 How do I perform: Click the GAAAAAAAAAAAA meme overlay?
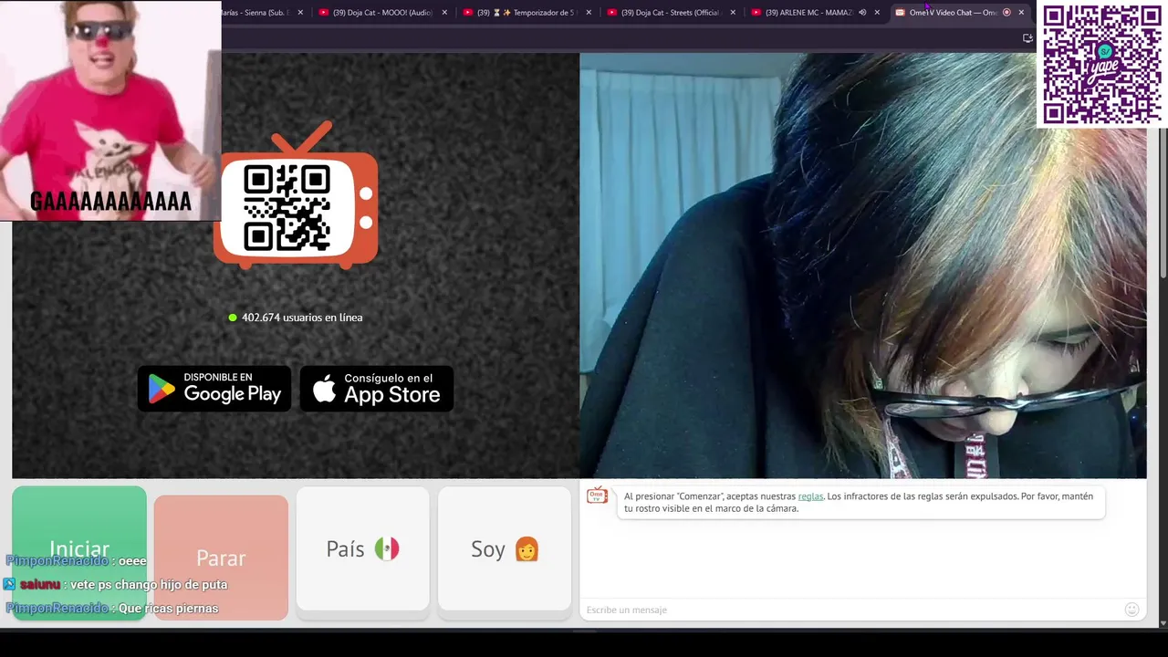point(110,110)
